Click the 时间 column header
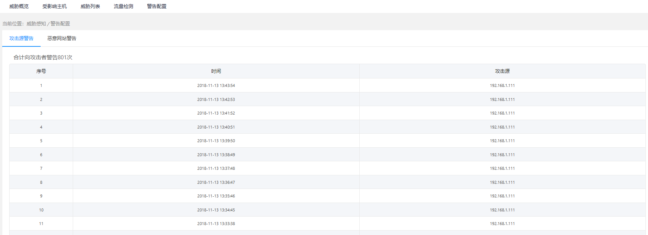This screenshot has height=235, width=648. click(x=216, y=71)
